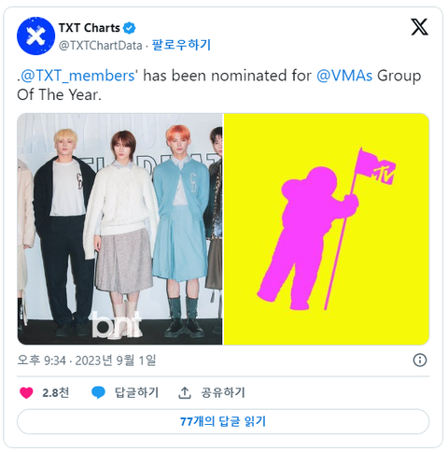Click the blue verified badge
Image resolution: width=448 pixels, height=452 pixels.
129,28
